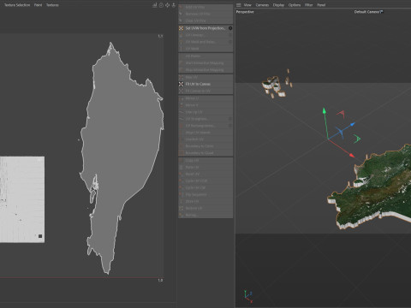This screenshot has width=411, height=308.
Task: Click Fit UV to Canvas
Action: tap(205, 84)
